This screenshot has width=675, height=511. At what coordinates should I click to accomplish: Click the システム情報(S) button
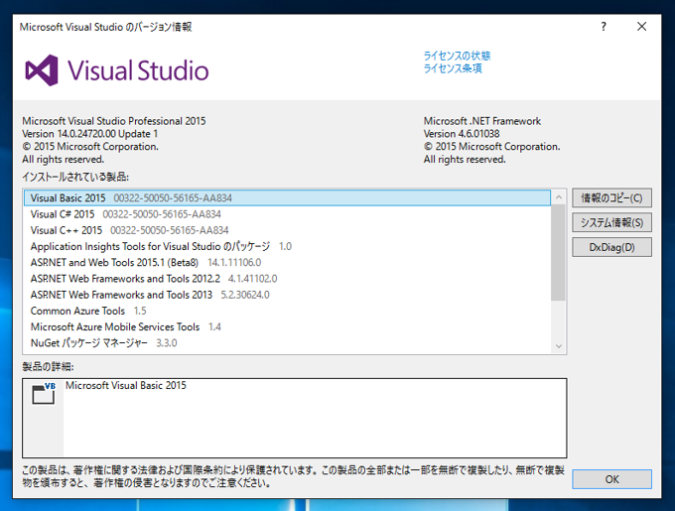(x=611, y=222)
